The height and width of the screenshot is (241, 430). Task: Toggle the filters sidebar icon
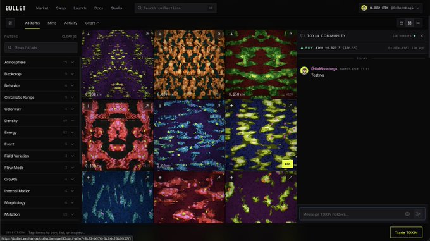tap(10, 23)
